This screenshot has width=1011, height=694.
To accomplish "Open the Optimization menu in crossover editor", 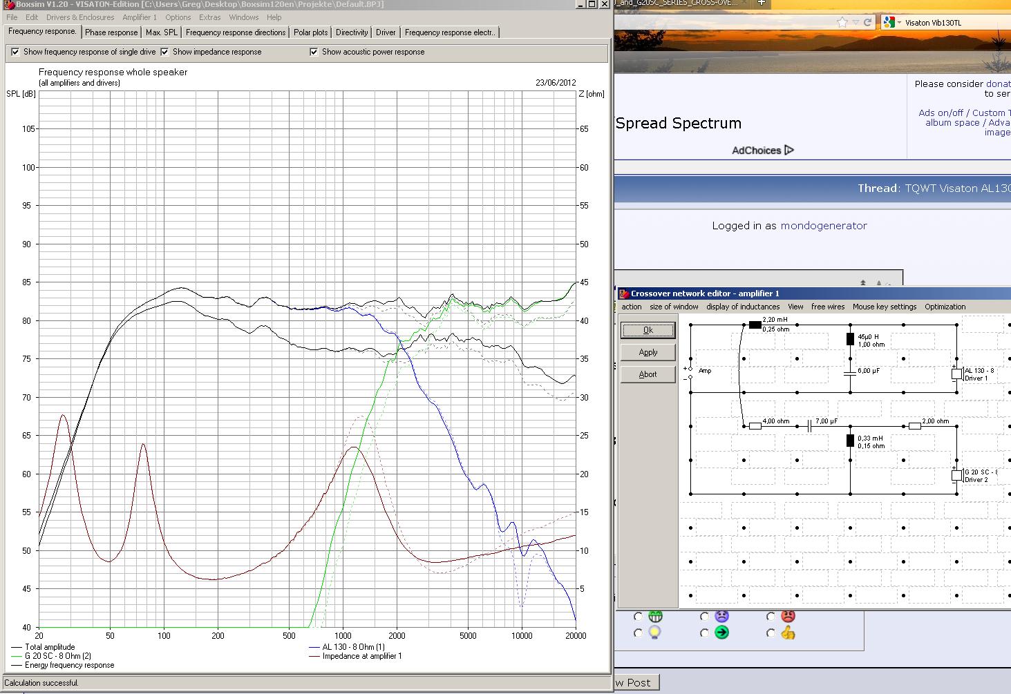I will (945, 307).
